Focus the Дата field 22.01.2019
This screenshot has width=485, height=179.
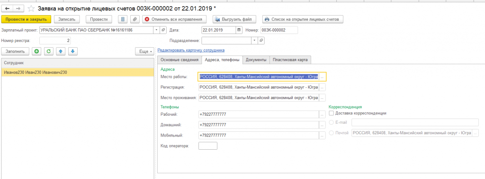click(218, 30)
